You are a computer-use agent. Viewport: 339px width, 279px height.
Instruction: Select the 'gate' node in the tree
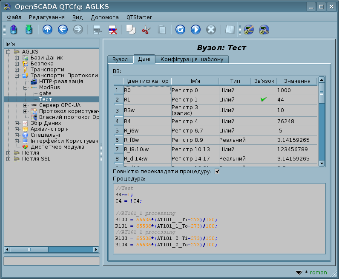click(x=45, y=93)
